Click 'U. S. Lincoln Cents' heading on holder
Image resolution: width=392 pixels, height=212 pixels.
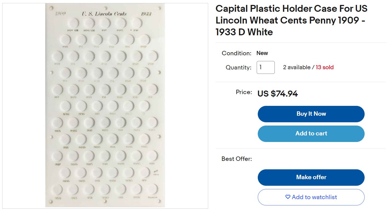point(104,14)
